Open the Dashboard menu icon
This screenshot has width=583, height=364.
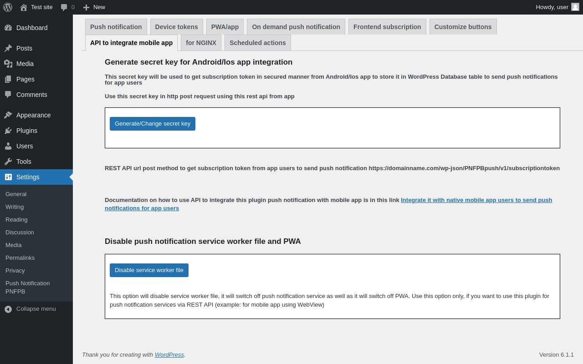point(8,28)
